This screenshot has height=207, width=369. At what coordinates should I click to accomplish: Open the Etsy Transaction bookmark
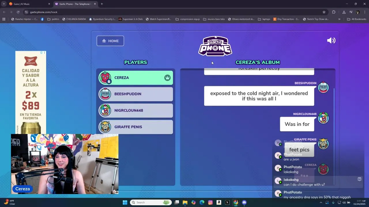click(286, 19)
